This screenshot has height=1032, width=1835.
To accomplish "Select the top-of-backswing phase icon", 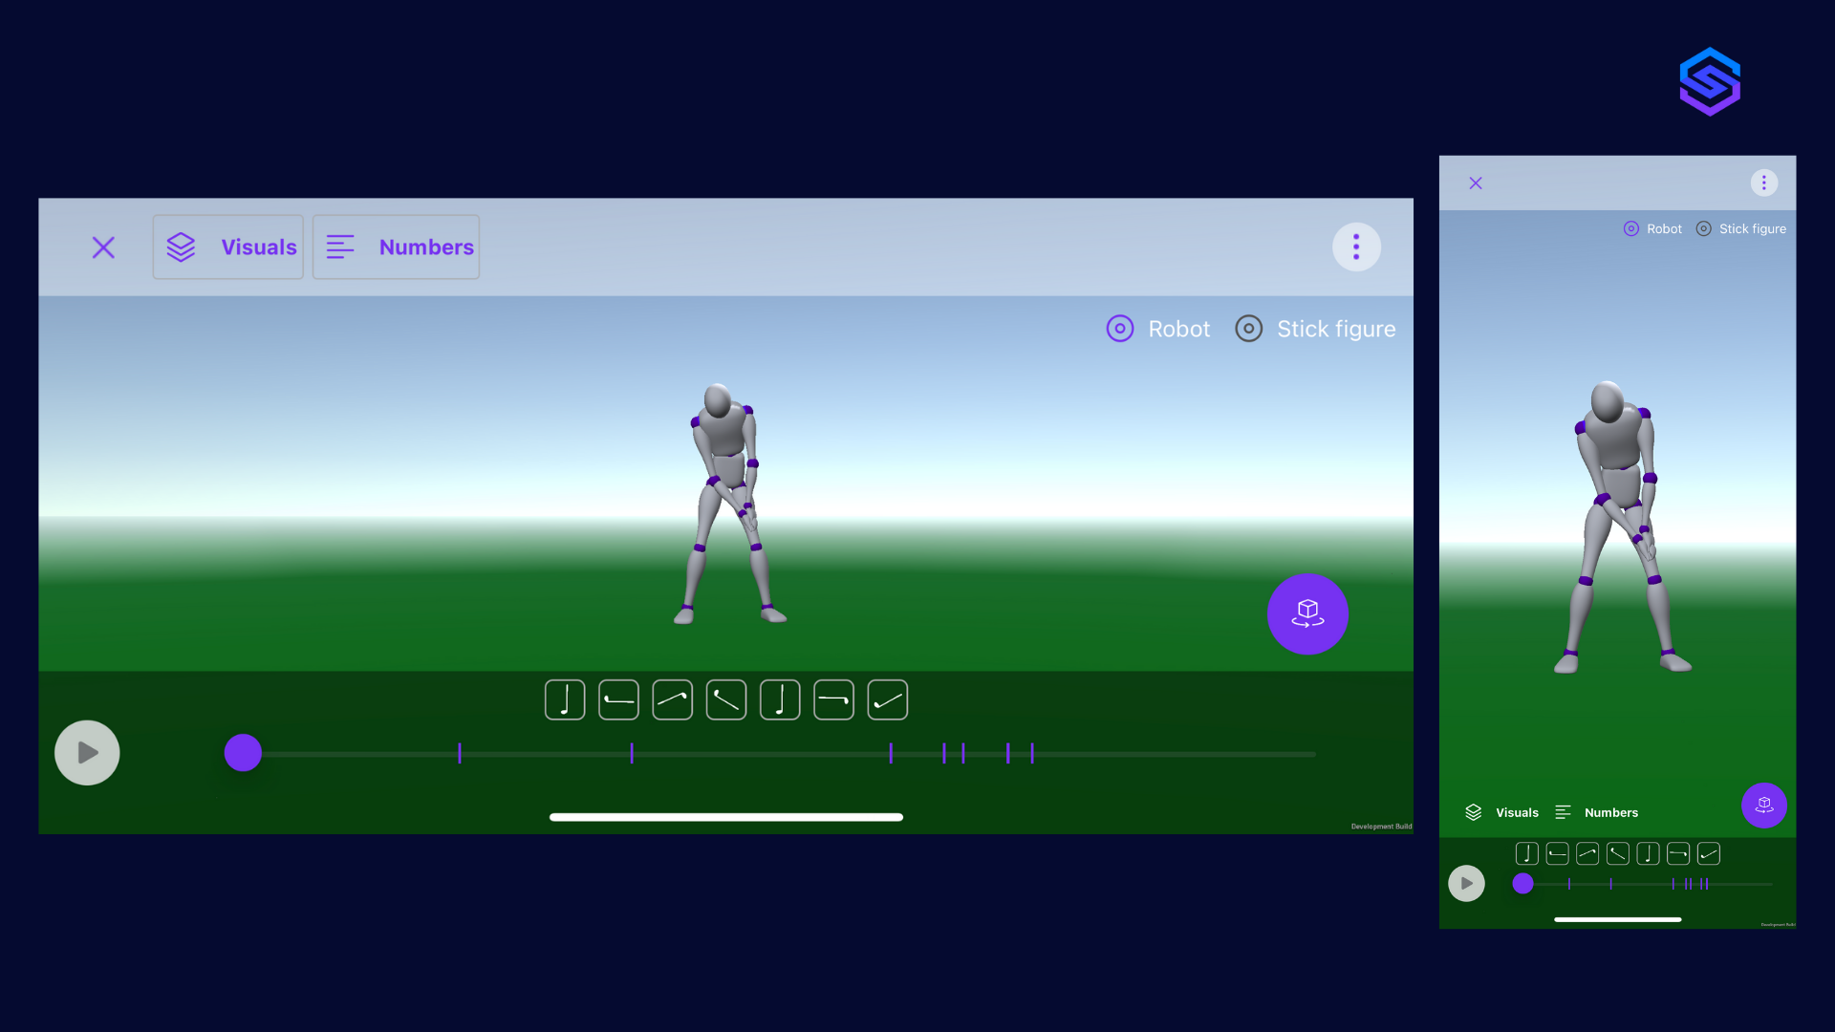I will 725,699.
